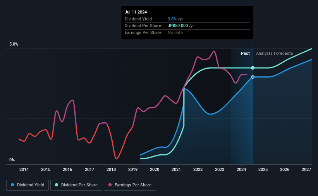318x196 pixels.
Task: Hide the Earnings Per Share legend series
Action: click(130, 185)
